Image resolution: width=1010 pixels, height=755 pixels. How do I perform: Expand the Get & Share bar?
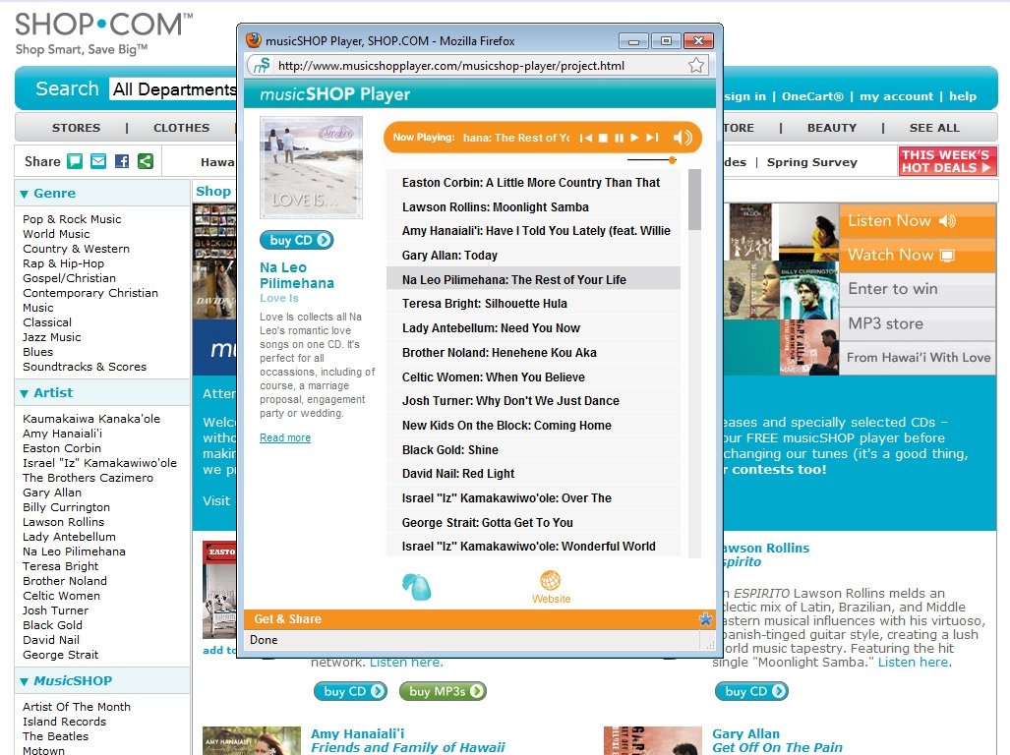click(x=479, y=619)
